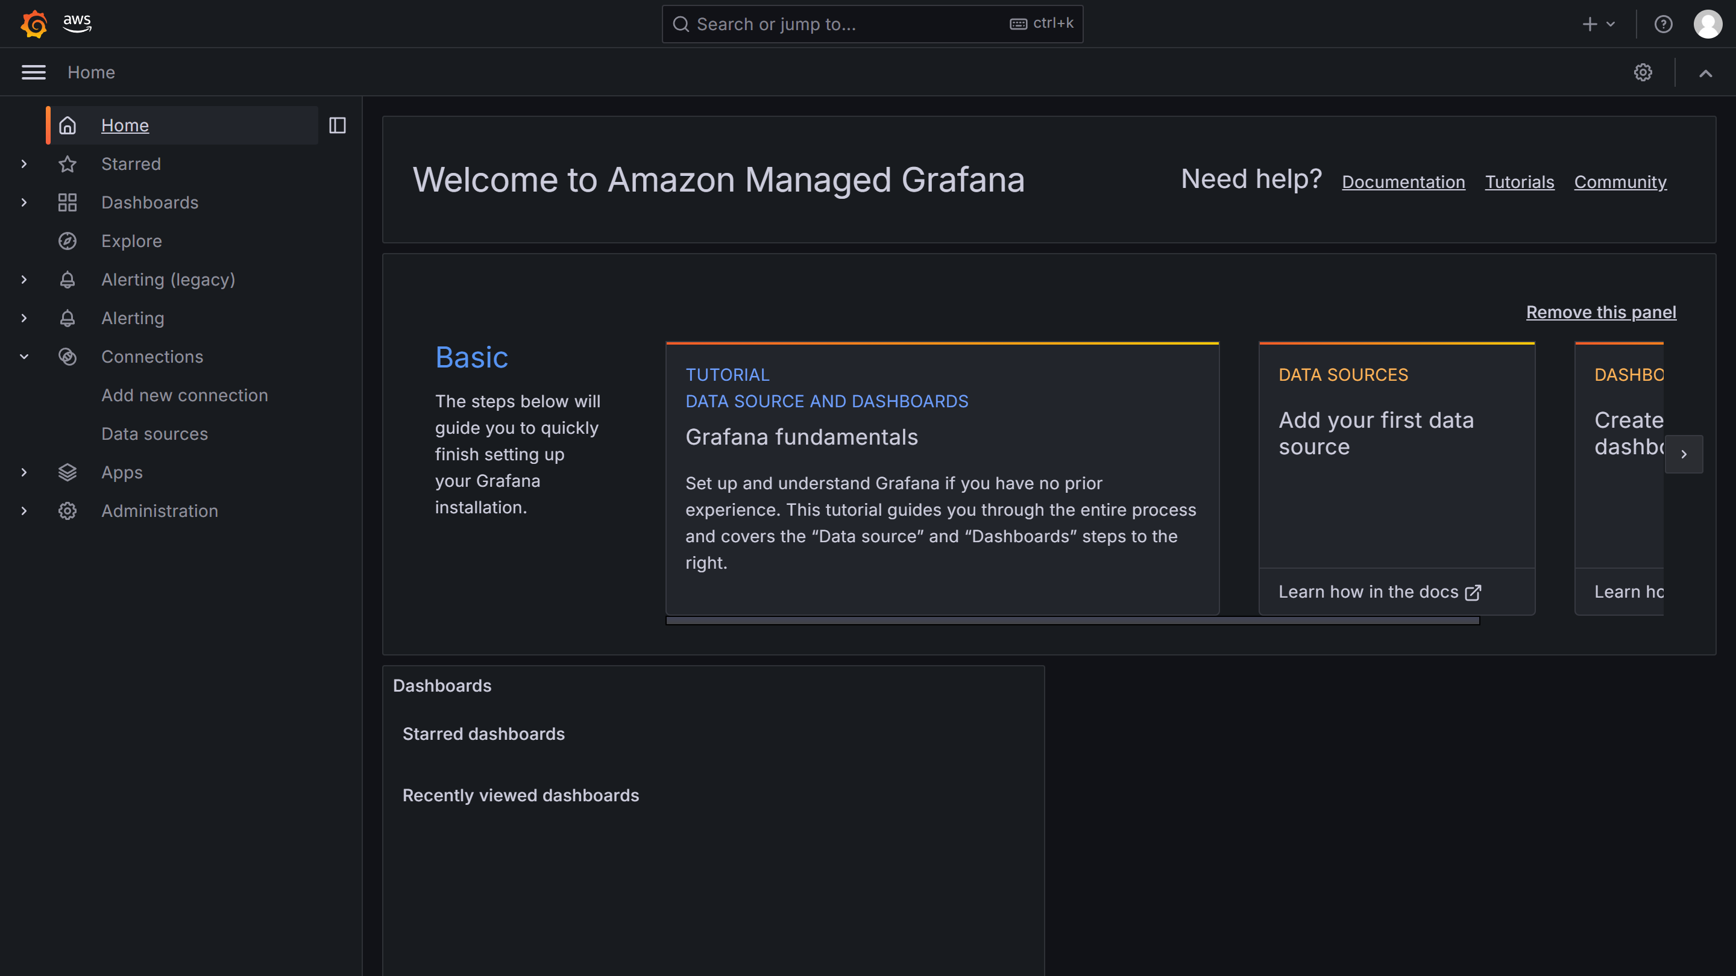Open Add new connection
This screenshot has height=976, width=1736.
pos(184,395)
